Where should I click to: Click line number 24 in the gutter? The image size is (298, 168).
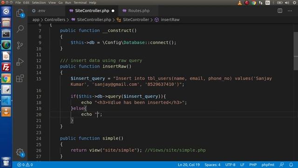tap(39, 138)
